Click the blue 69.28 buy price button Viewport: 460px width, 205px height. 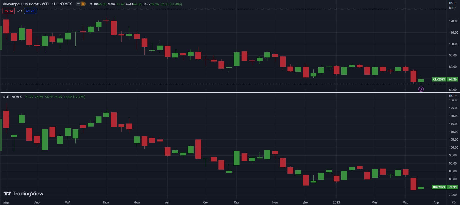click(x=30, y=11)
